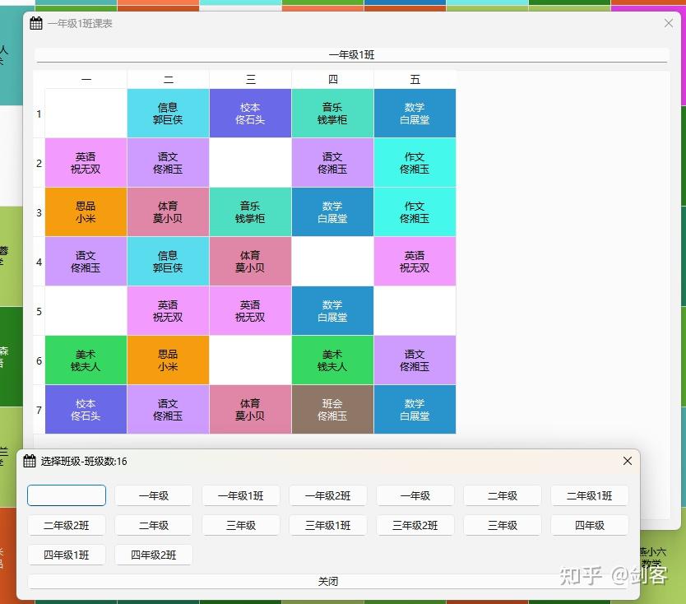Select 语文 佟湘玉 cell in period 7
This screenshot has height=604, width=686.
168,410
